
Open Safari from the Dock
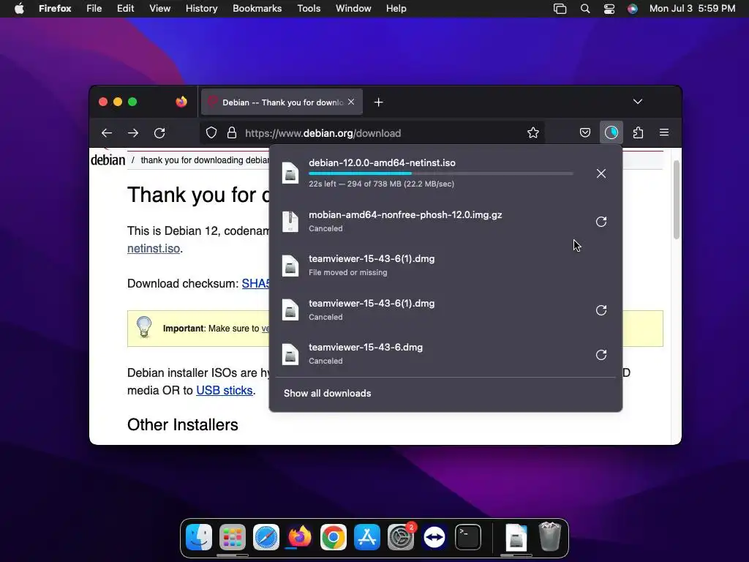coord(266,537)
